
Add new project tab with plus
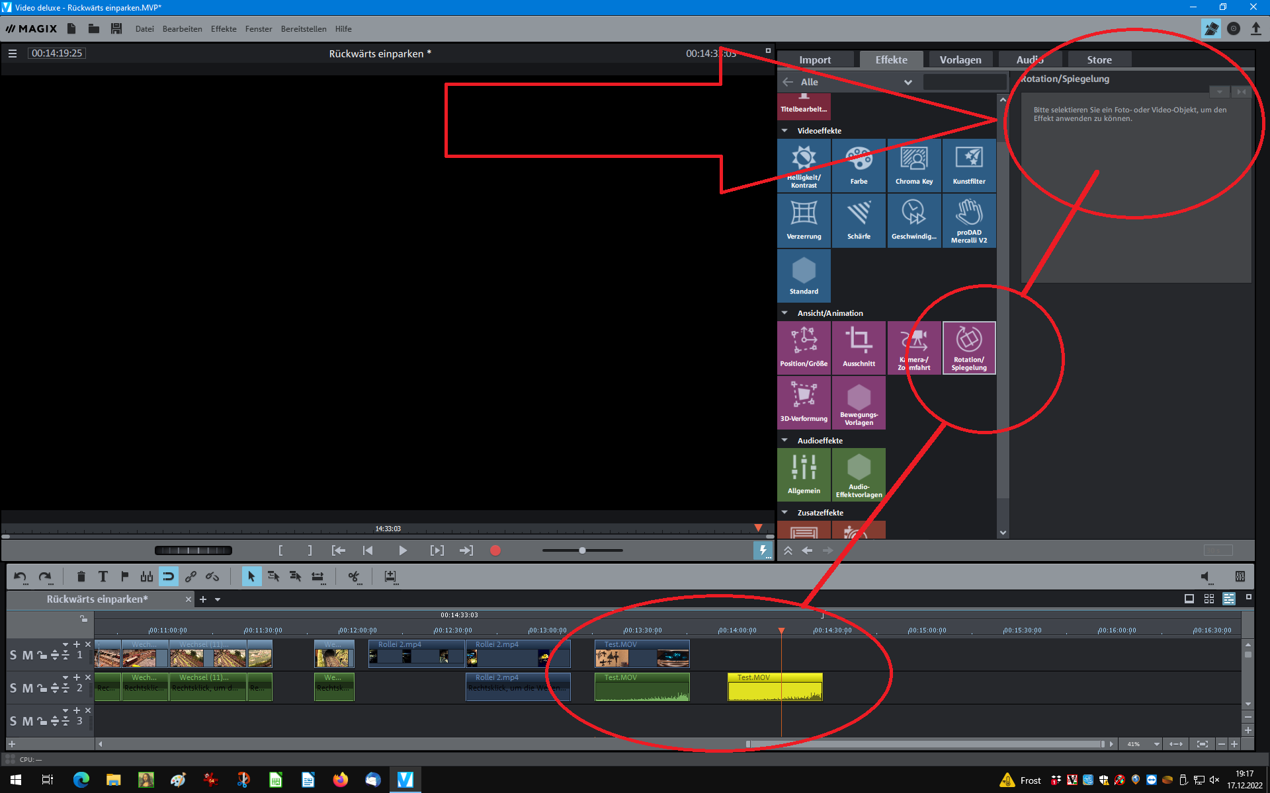coord(203,599)
